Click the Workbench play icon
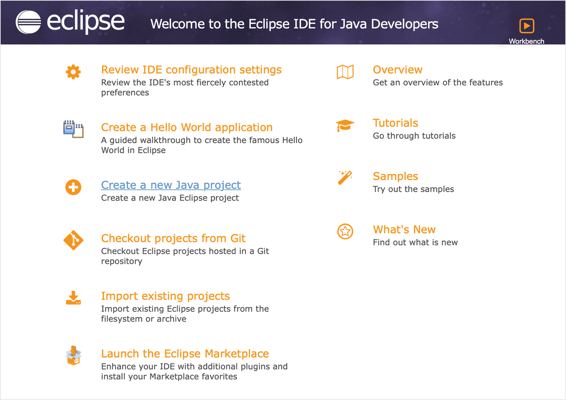 (x=527, y=26)
